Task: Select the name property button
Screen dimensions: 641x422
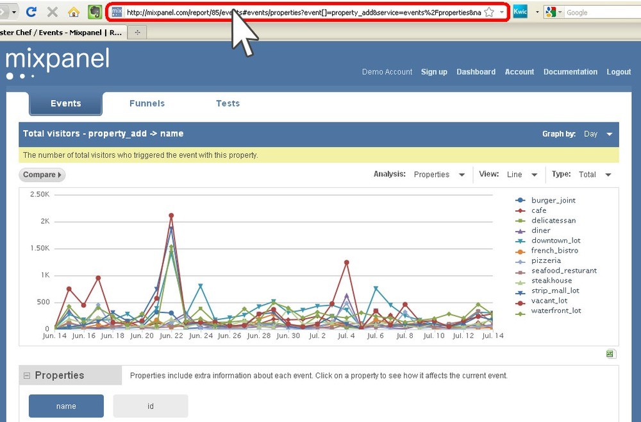Action: (x=66, y=406)
